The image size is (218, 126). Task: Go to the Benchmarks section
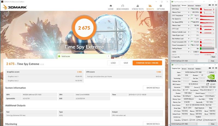tap(123, 7)
